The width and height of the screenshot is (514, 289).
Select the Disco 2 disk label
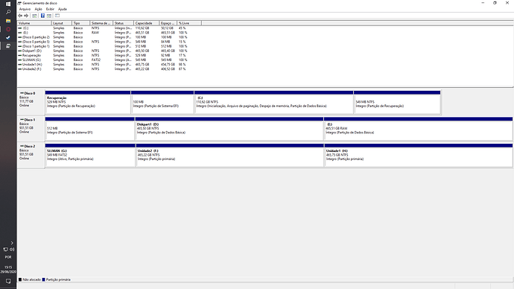click(31, 155)
